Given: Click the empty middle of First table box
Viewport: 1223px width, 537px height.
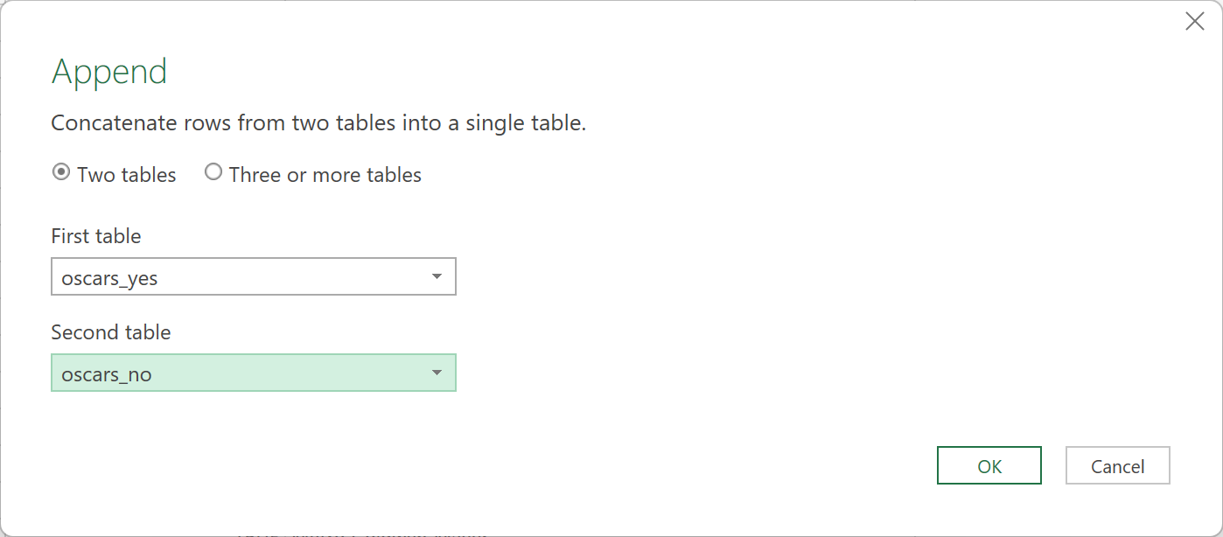Looking at the screenshot, I should (x=289, y=277).
